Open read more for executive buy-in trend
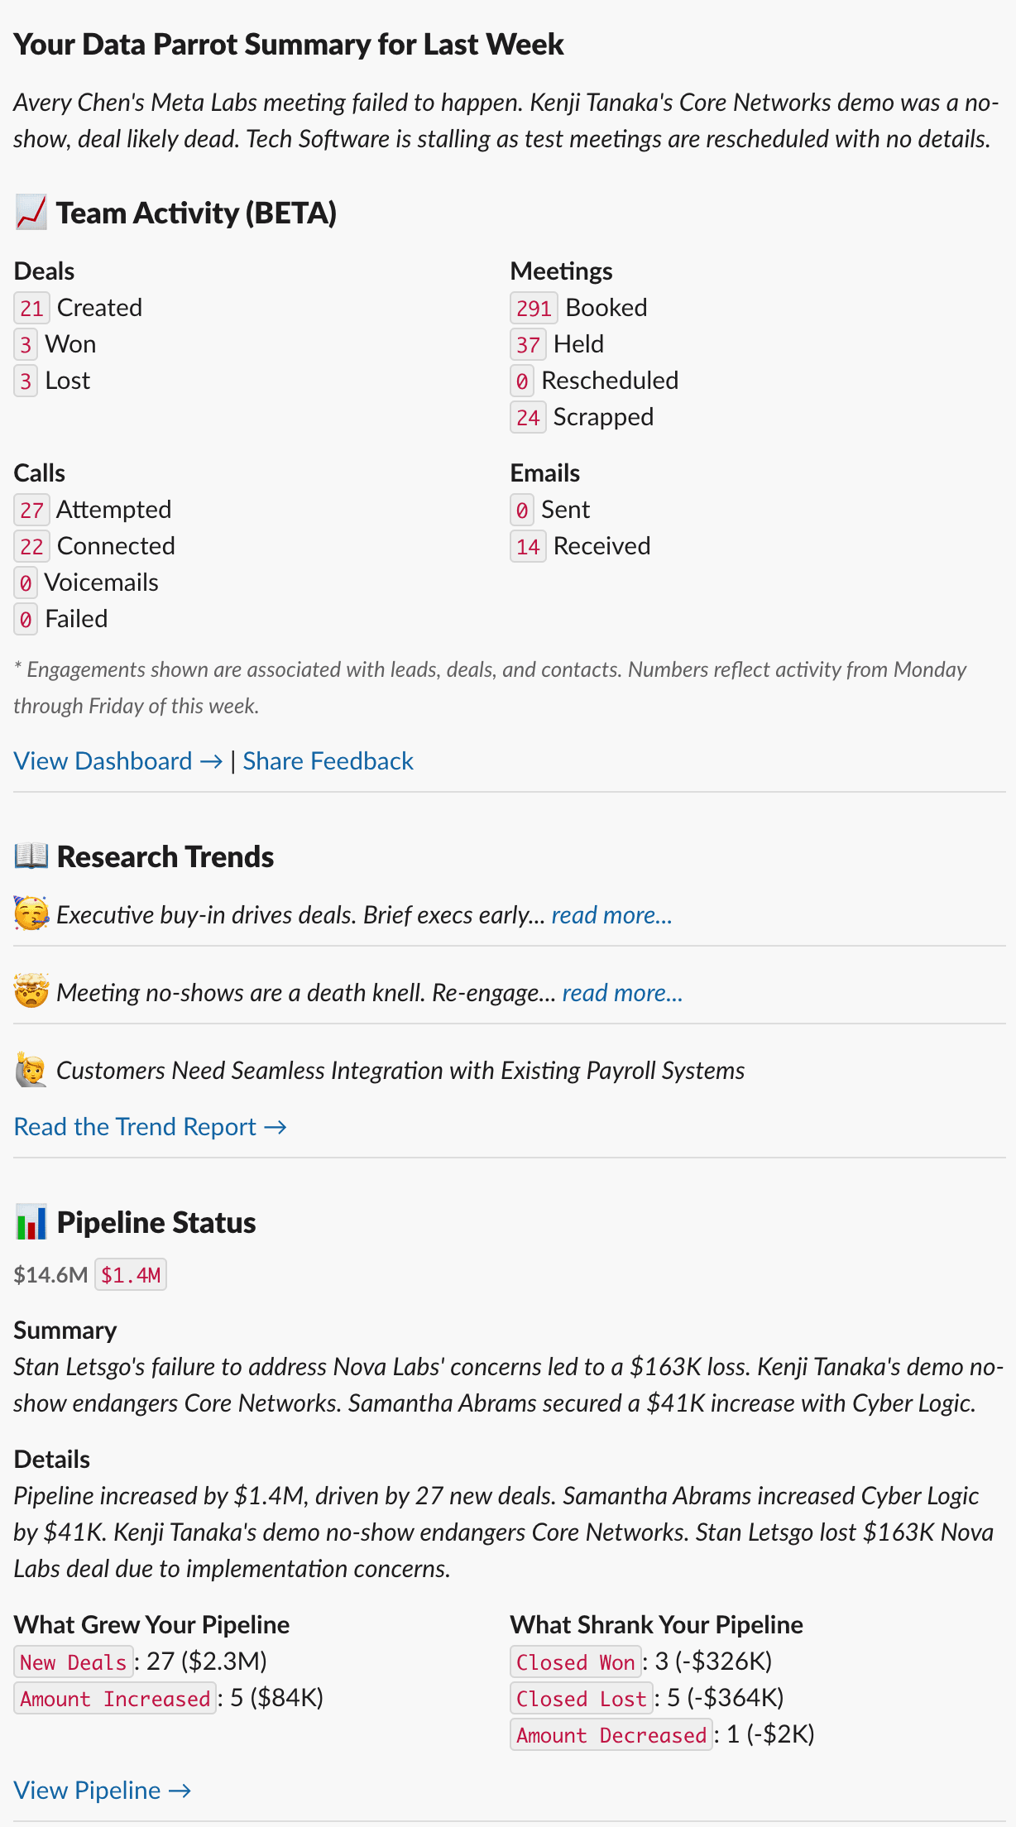1016x1827 pixels. (612, 915)
